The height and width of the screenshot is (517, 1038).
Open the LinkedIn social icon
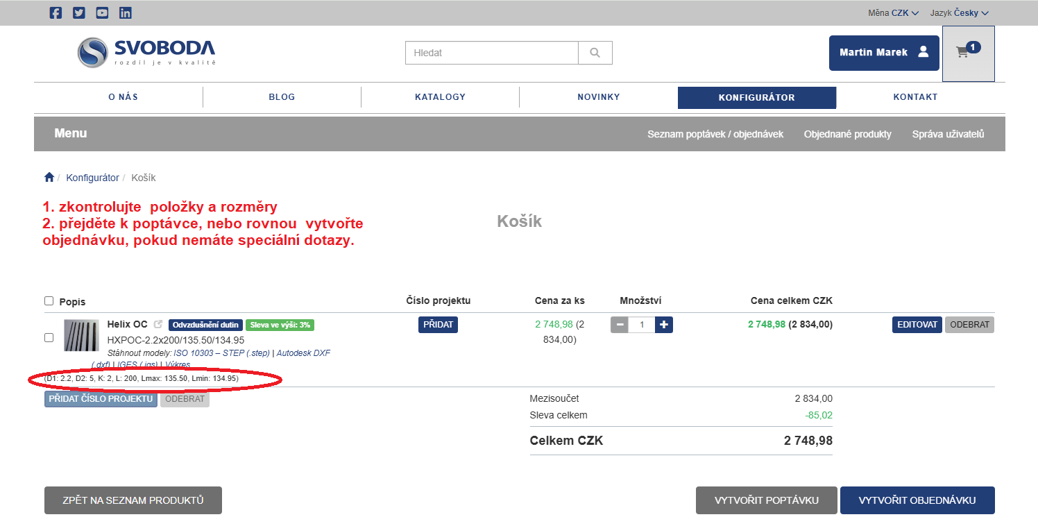point(125,12)
